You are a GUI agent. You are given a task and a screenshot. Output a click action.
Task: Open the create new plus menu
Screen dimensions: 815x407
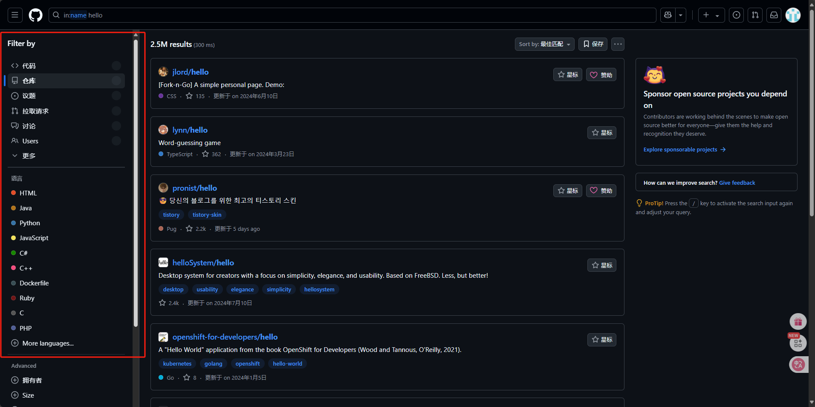(711, 15)
